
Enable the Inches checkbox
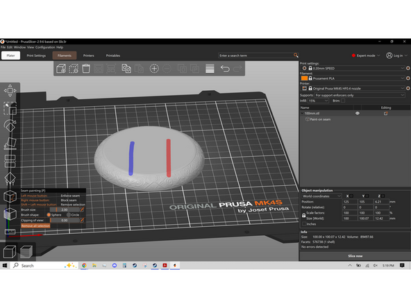[304, 224]
